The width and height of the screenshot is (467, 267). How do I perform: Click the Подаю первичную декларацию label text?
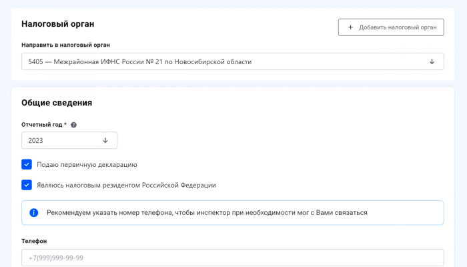pyautogui.click(x=87, y=164)
